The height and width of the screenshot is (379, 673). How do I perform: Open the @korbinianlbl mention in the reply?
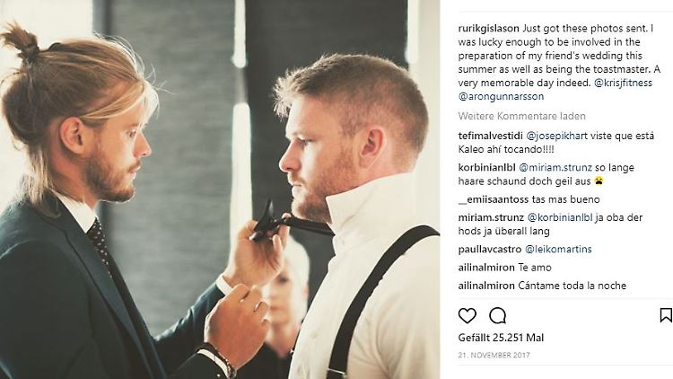click(x=560, y=217)
